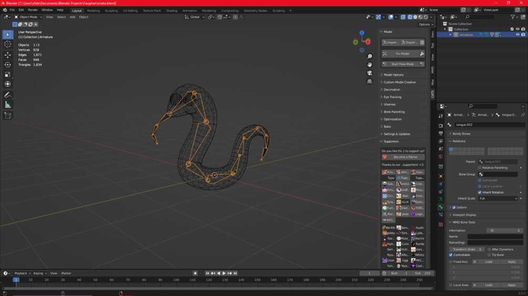This screenshot has width=528, height=296.
Task: Select the Transform tool
Action: pyautogui.click(x=8, y=84)
